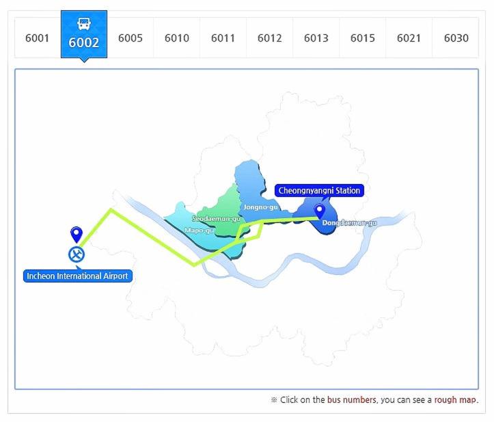
Task: Click the active 6002 tab
Action: tap(83, 42)
